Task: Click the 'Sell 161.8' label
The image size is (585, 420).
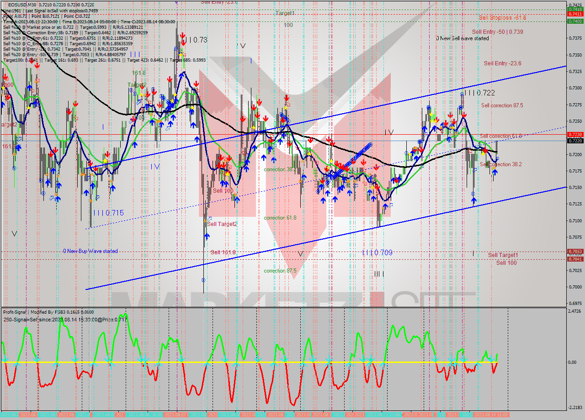Action: pos(223,252)
